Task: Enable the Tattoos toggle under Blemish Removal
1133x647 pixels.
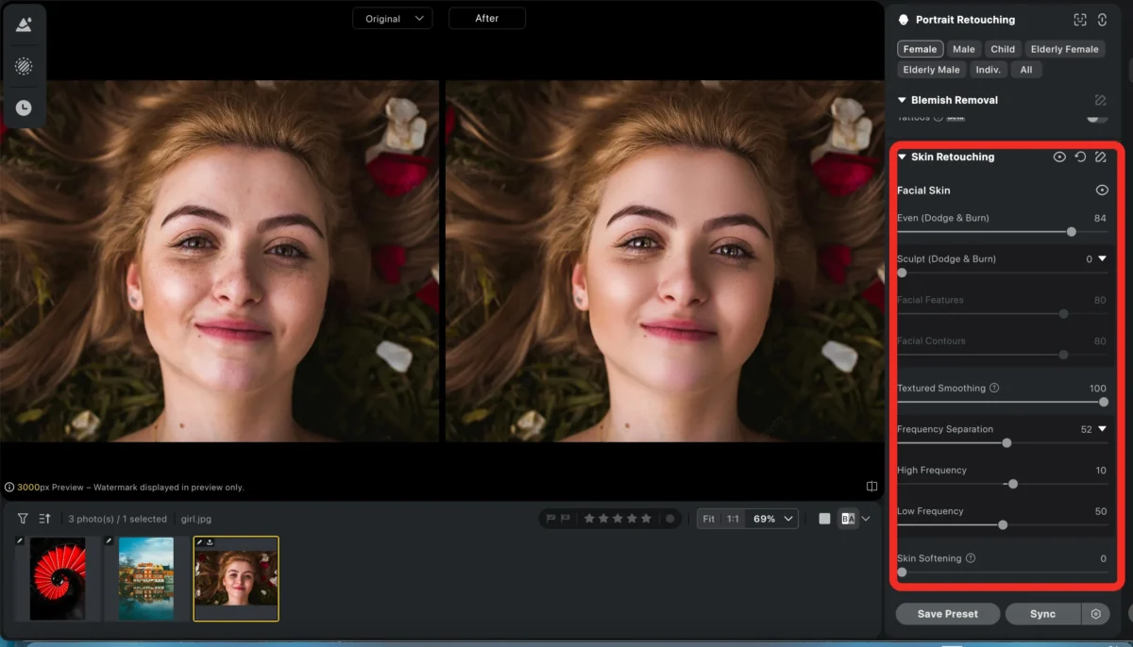Action: point(1097,117)
